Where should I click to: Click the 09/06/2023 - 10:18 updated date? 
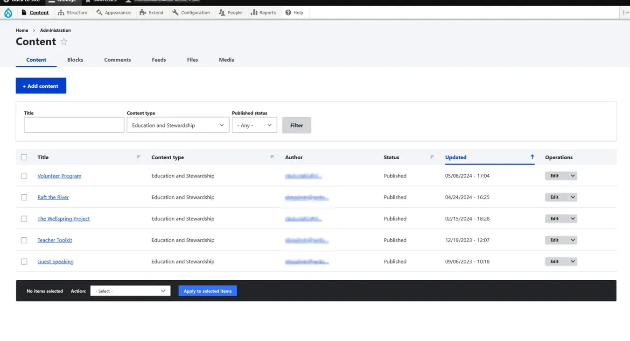click(467, 262)
